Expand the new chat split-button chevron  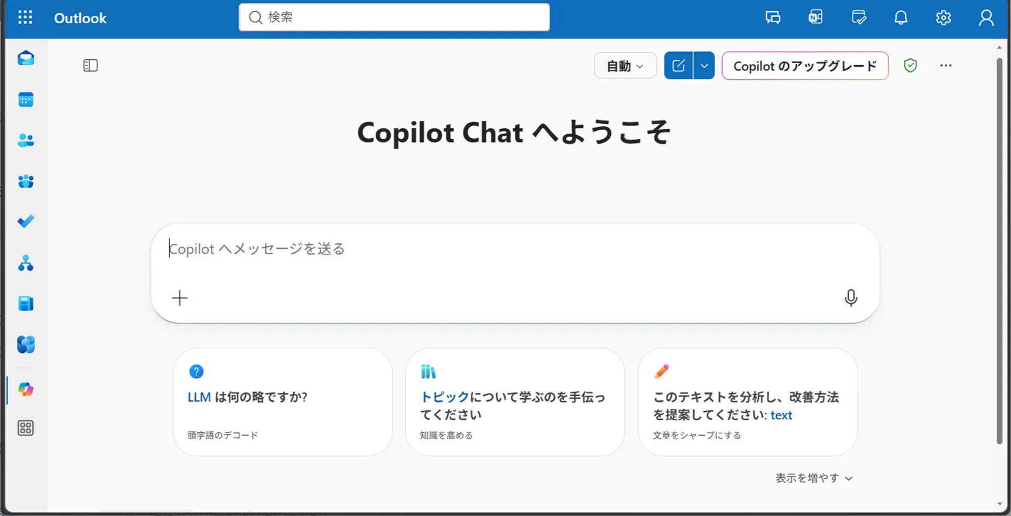[705, 65]
